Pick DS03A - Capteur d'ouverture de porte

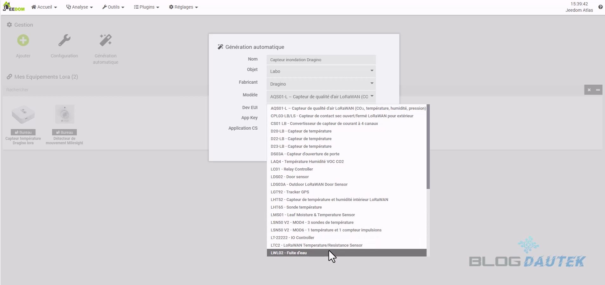click(x=305, y=154)
